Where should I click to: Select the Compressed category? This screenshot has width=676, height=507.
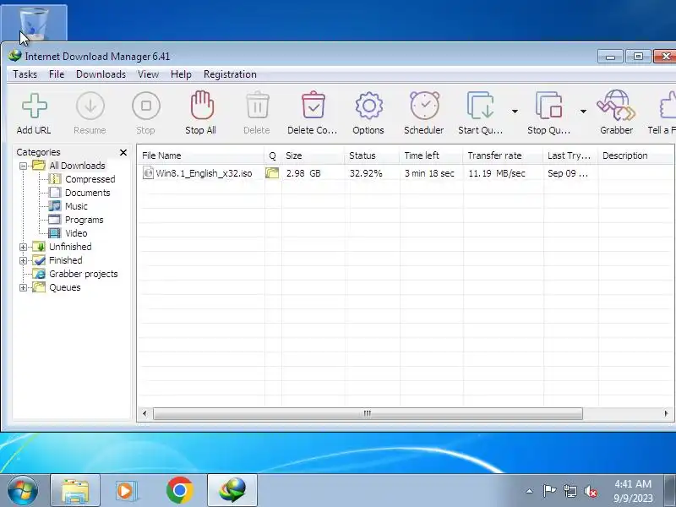click(x=90, y=179)
